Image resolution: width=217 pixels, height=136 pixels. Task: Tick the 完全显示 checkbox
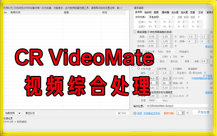tap(175, 73)
